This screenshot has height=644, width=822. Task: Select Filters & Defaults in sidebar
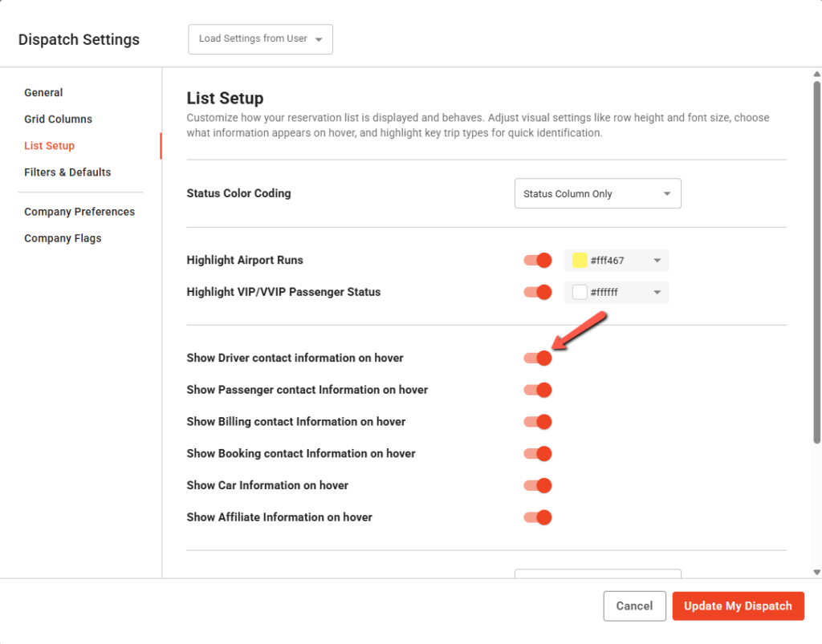coord(67,172)
